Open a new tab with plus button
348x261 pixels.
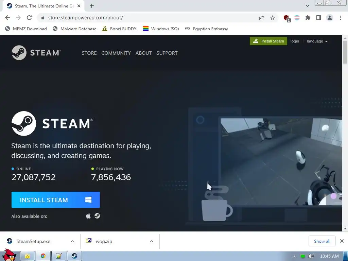[x=92, y=6]
